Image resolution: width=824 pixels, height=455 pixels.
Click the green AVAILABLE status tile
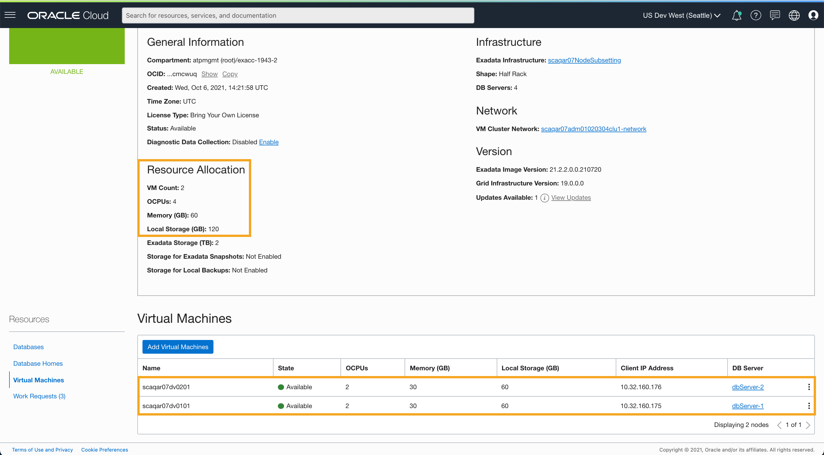[67, 46]
